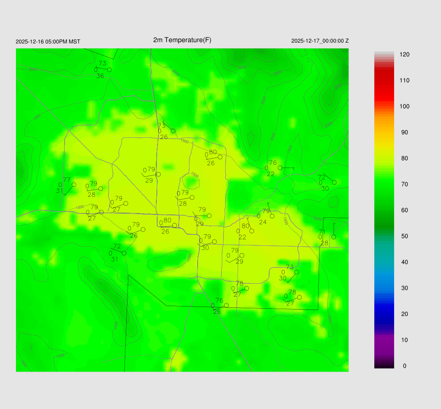The width and height of the screenshot is (441, 409).
Task: Click the 50 tick label on the colorbar
Action: [404, 236]
